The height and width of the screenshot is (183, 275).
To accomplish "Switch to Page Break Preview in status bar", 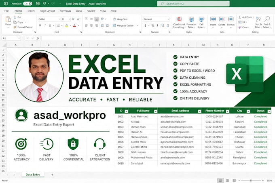I will pyautogui.click(x=234, y=180).
